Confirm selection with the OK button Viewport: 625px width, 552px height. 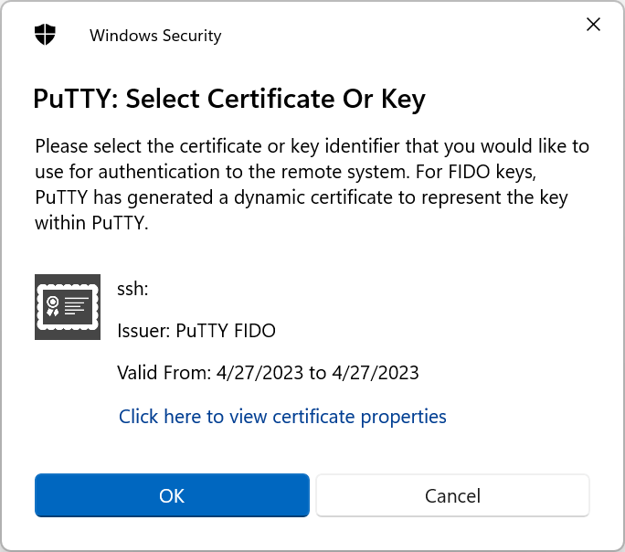[x=172, y=495]
